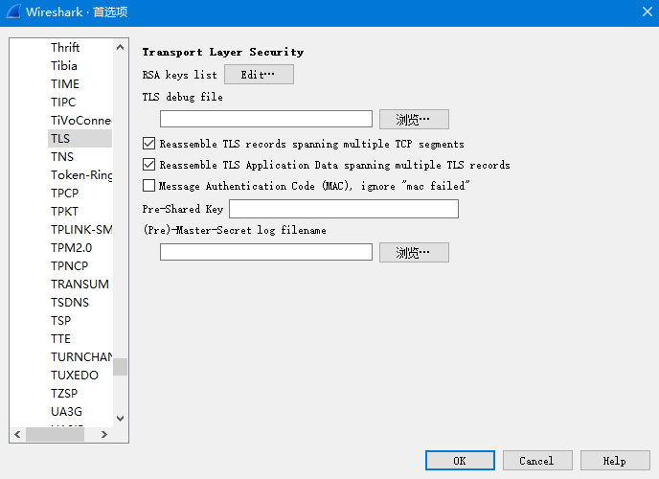Select the TPLINK-SM protocol entry
The width and height of the screenshot is (659, 479).
[x=81, y=229]
